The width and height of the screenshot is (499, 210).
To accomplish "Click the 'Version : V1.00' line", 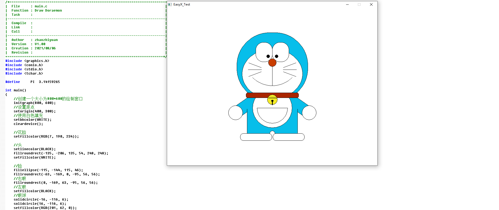I will click(x=28, y=44).
